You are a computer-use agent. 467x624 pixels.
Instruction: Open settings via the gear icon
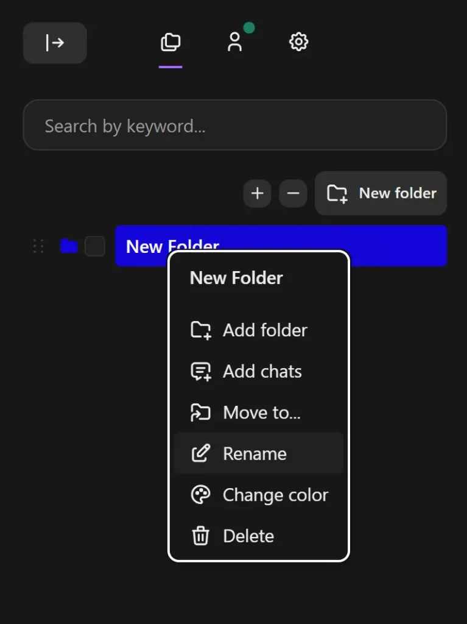pyautogui.click(x=298, y=42)
